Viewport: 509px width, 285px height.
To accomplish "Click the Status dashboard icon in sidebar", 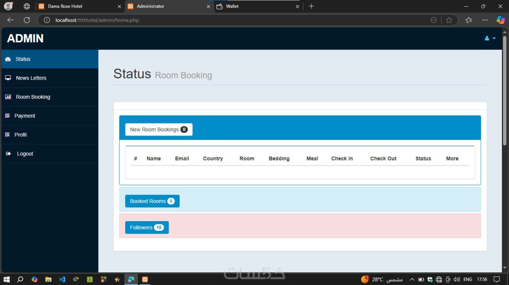I will pos(8,59).
